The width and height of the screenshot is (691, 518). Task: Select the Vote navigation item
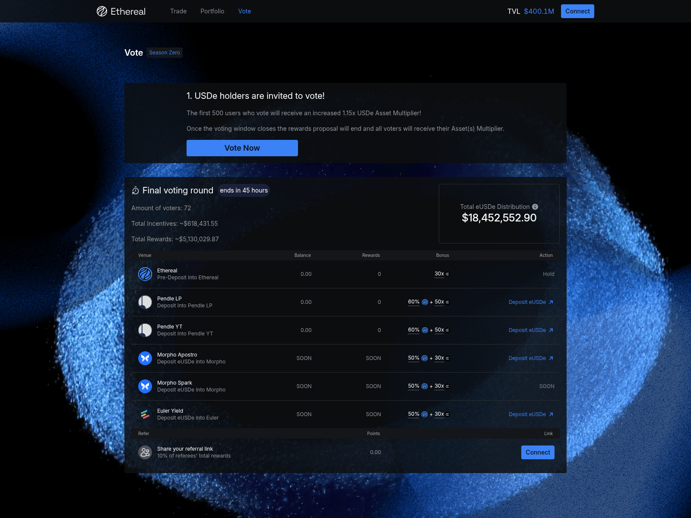click(x=244, y=11)
